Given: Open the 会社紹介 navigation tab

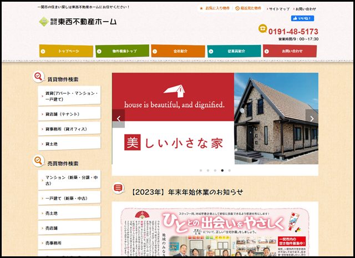Looking at the screenshot, I should (178, 51).
